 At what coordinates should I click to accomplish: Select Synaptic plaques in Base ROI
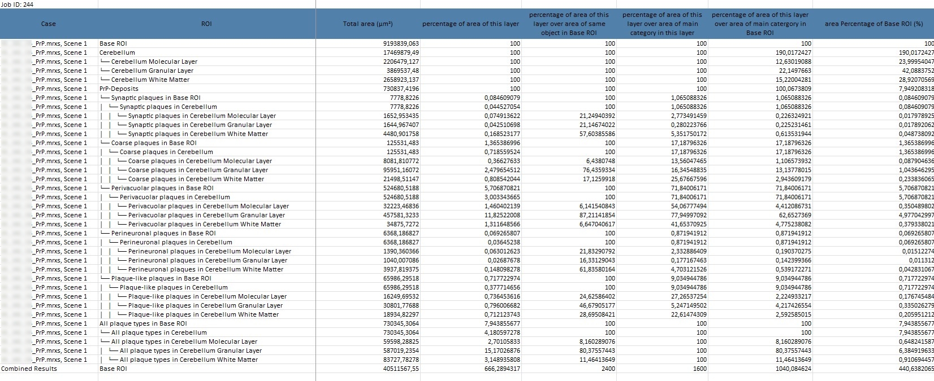tap(155, 98)
